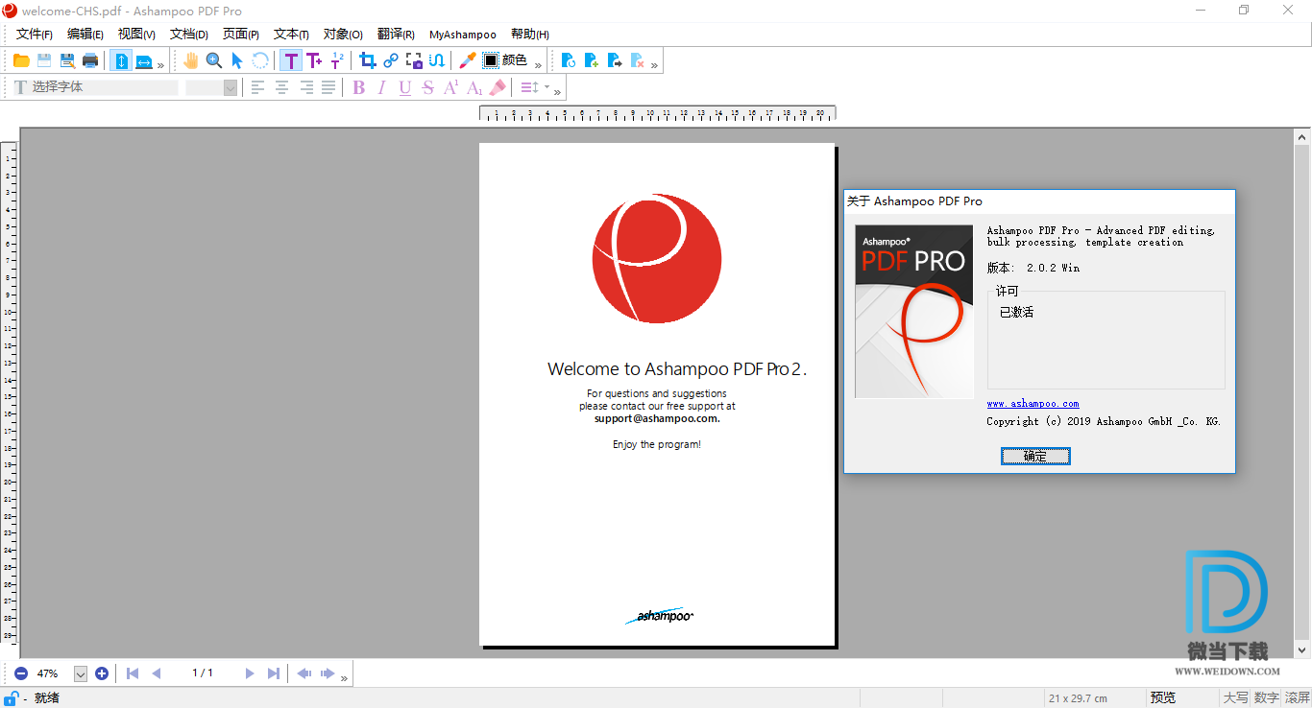Viewport: 1312px width, 708px height.
Task: Expand overflow chevron after fit width icon
Action: [x=160, y=64]
